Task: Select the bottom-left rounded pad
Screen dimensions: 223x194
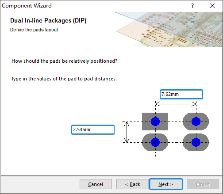Action: (155, 142)
